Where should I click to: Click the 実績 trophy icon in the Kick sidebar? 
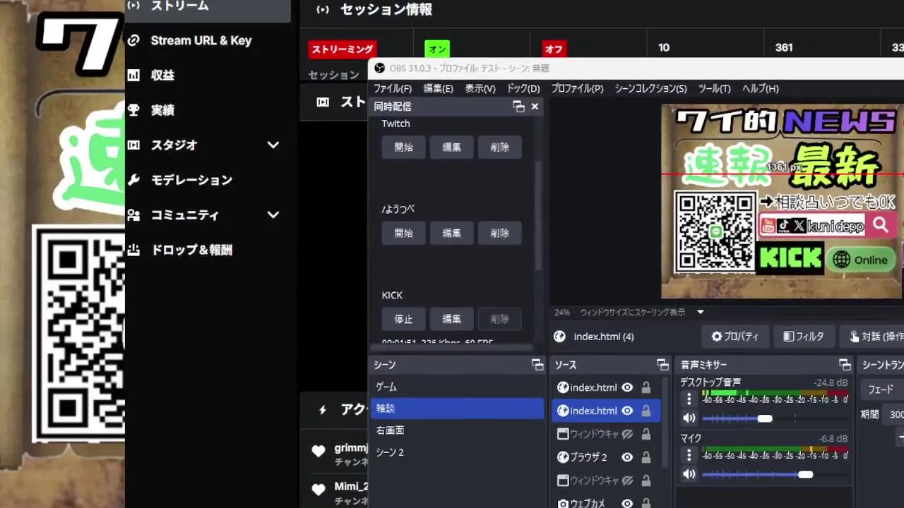point(133,110)
